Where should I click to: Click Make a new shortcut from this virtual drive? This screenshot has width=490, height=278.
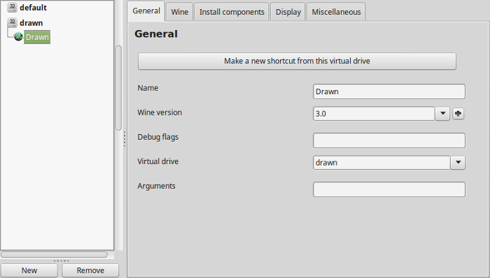[x=297, y=61]
